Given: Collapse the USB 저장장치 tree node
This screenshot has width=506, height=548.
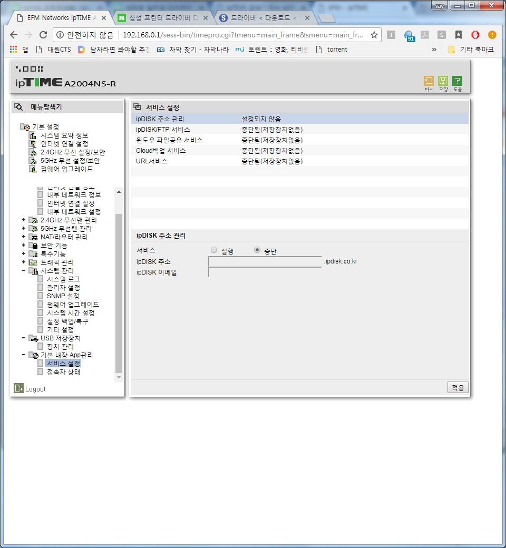Looking at the screenshot, I should point(23,338).
